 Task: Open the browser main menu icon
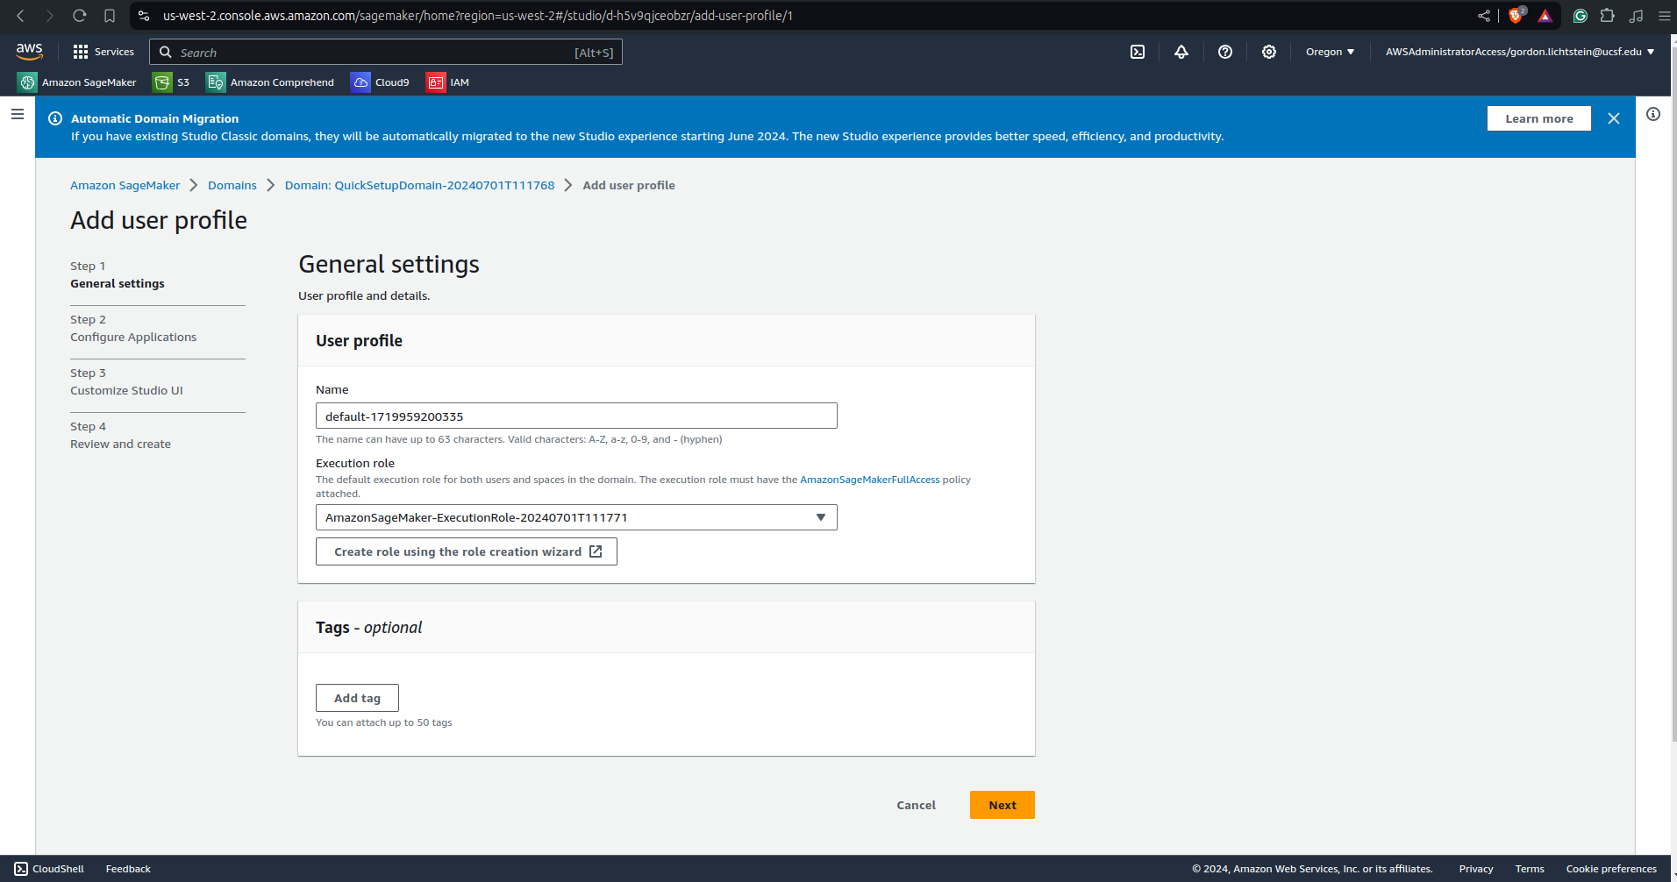click(1664, 16)
